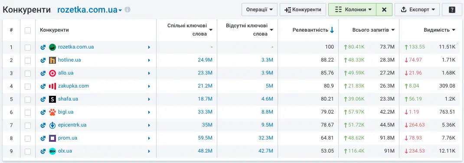Open bigl.ua missing keywords 8.8M link
The height and width of the screenshot is (163, 464).
[267, 112]
